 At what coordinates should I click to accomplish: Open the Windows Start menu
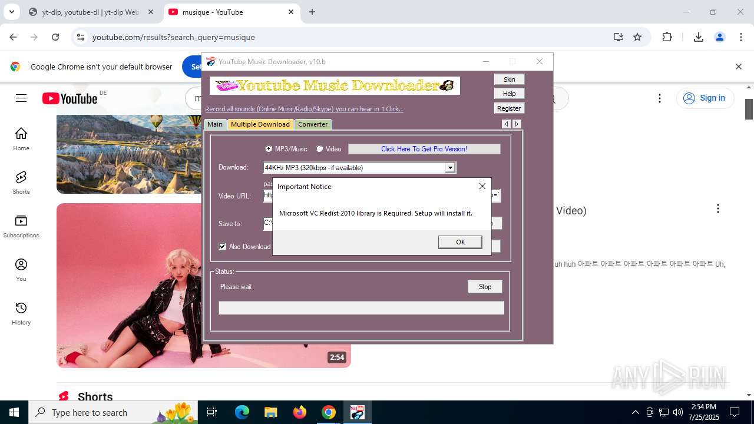pos(14,412)
